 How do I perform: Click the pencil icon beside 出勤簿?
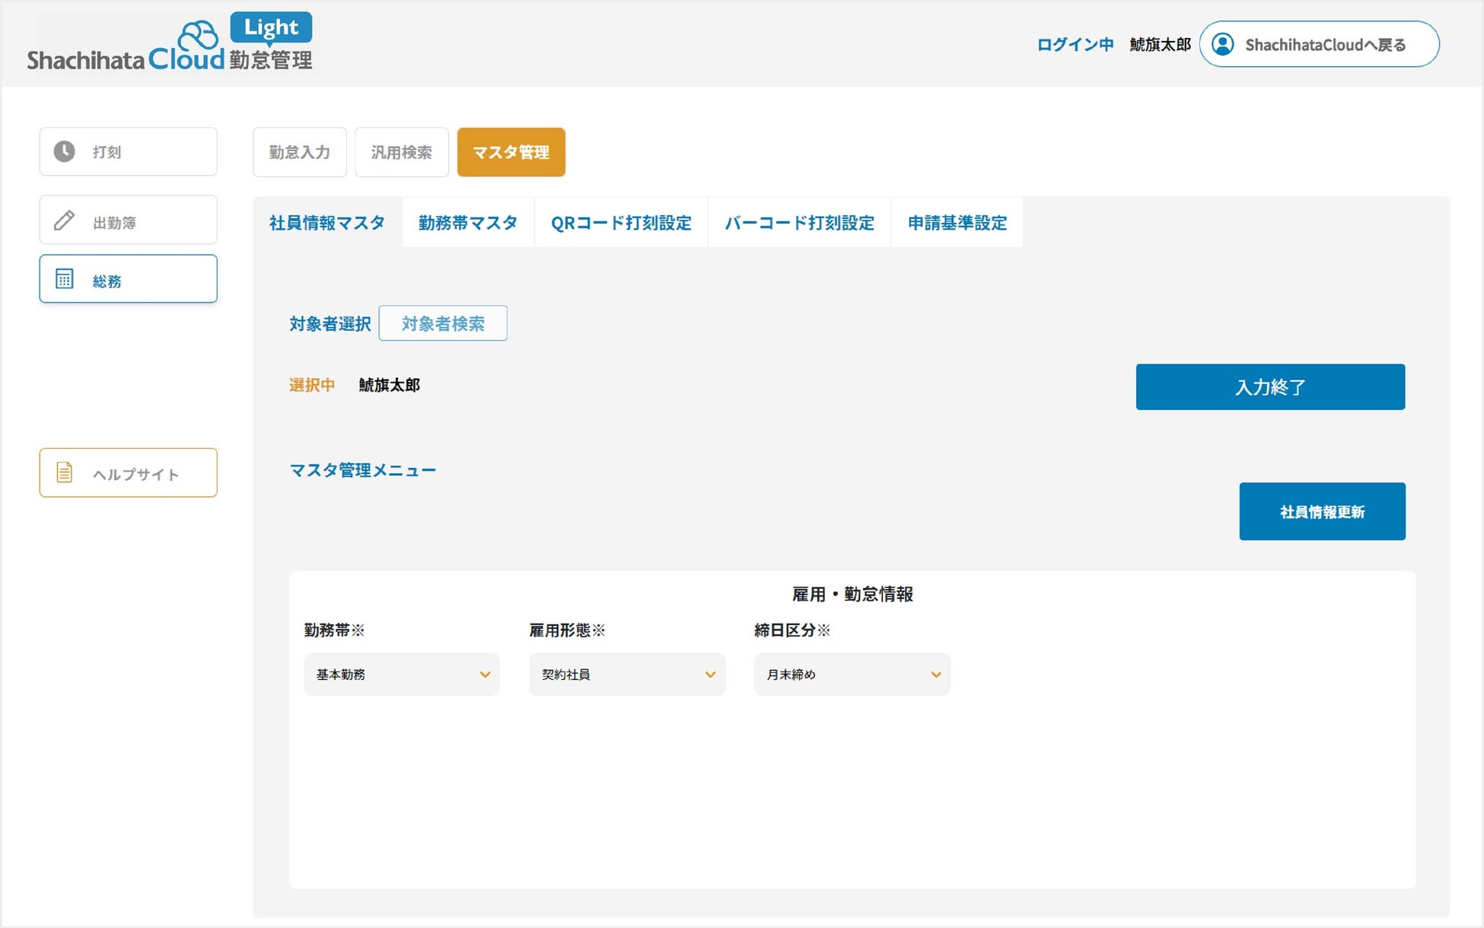(x=65, y=221)
